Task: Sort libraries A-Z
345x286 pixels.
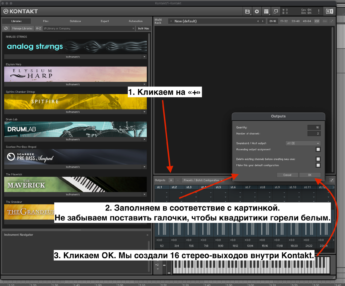Action: pyautogui.click(x=39, y=29)
